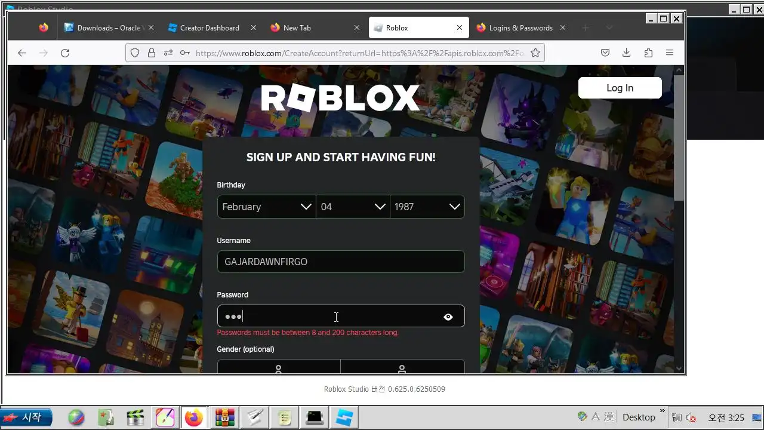The image size is (764, 430).
Task: Click the paper document taskbar icon
Action: (x=255, y=417)
